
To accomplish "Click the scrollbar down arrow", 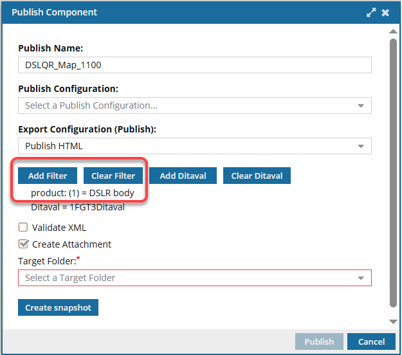I will pyautogui.click(x=392, y=322).
